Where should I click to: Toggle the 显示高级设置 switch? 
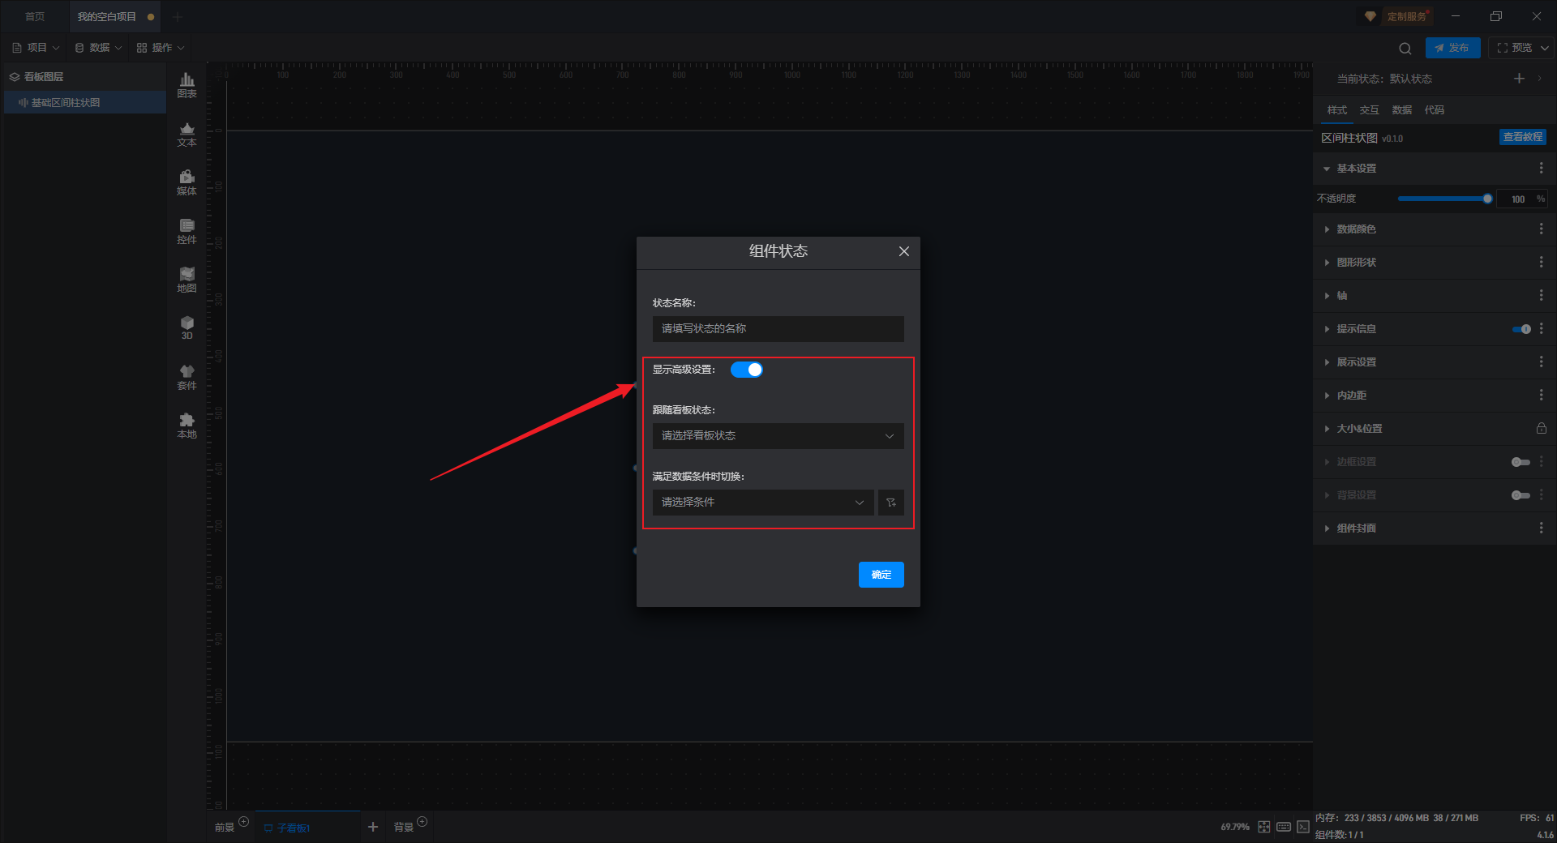point(747,370)
